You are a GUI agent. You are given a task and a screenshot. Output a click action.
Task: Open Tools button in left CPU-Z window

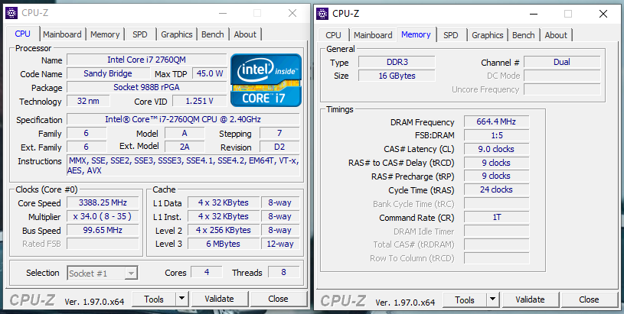coord(154,299)
